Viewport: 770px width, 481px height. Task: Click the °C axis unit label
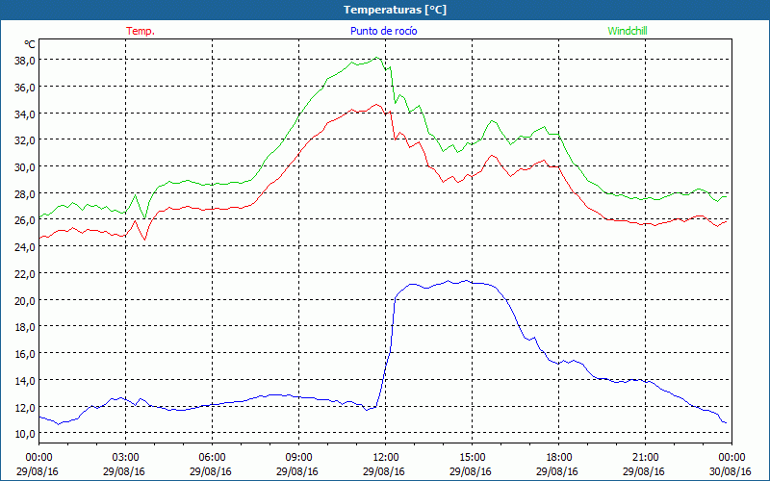(30, 44)
